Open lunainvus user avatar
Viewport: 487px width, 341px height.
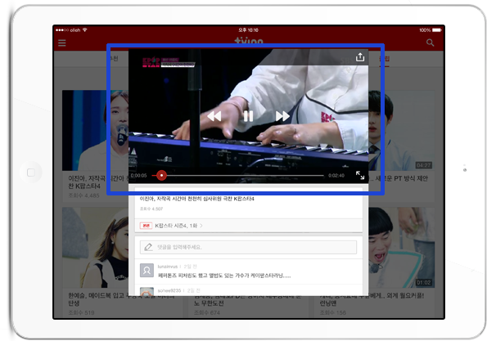(147, 270)
